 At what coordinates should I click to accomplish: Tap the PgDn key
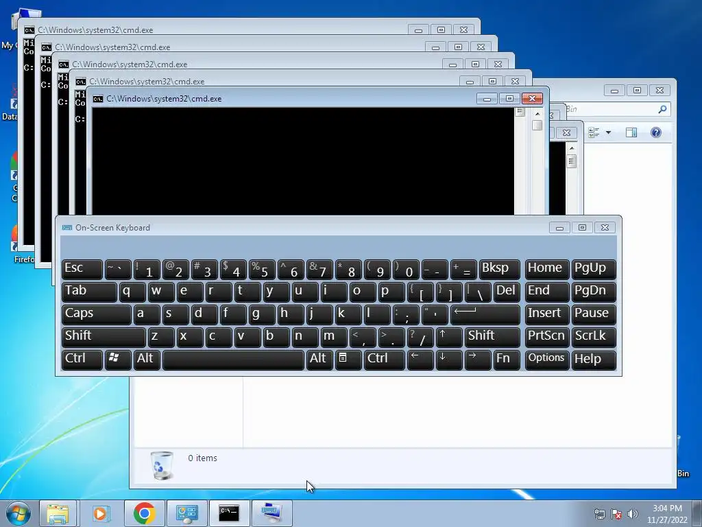tap(594, 292)
